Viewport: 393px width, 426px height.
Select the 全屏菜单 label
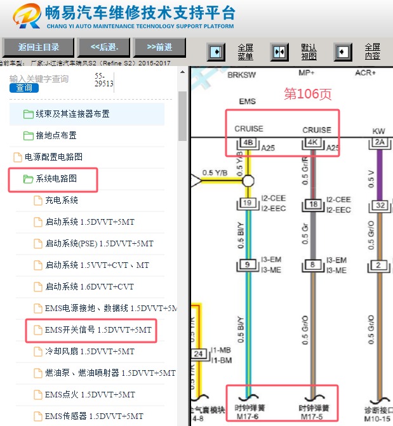[x=246, y=51]
